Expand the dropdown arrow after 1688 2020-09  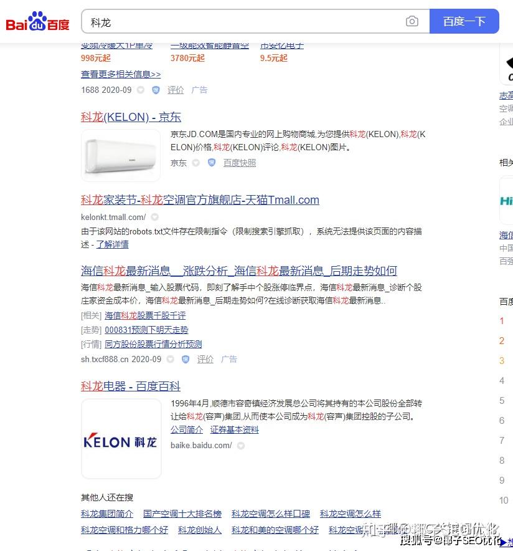141,90
